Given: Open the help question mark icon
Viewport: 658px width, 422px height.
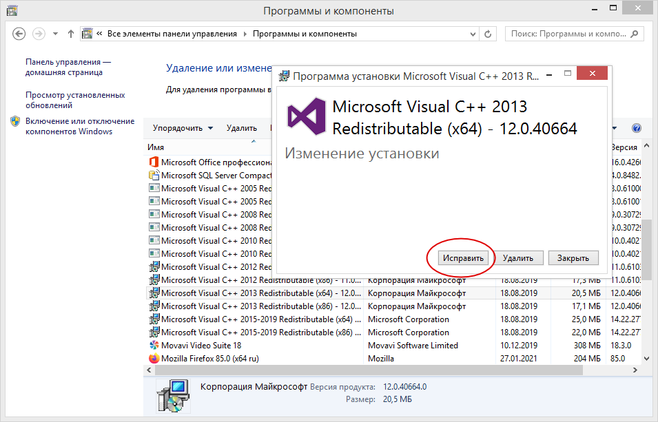Looking at the screenshot, I should pos(636,128).
